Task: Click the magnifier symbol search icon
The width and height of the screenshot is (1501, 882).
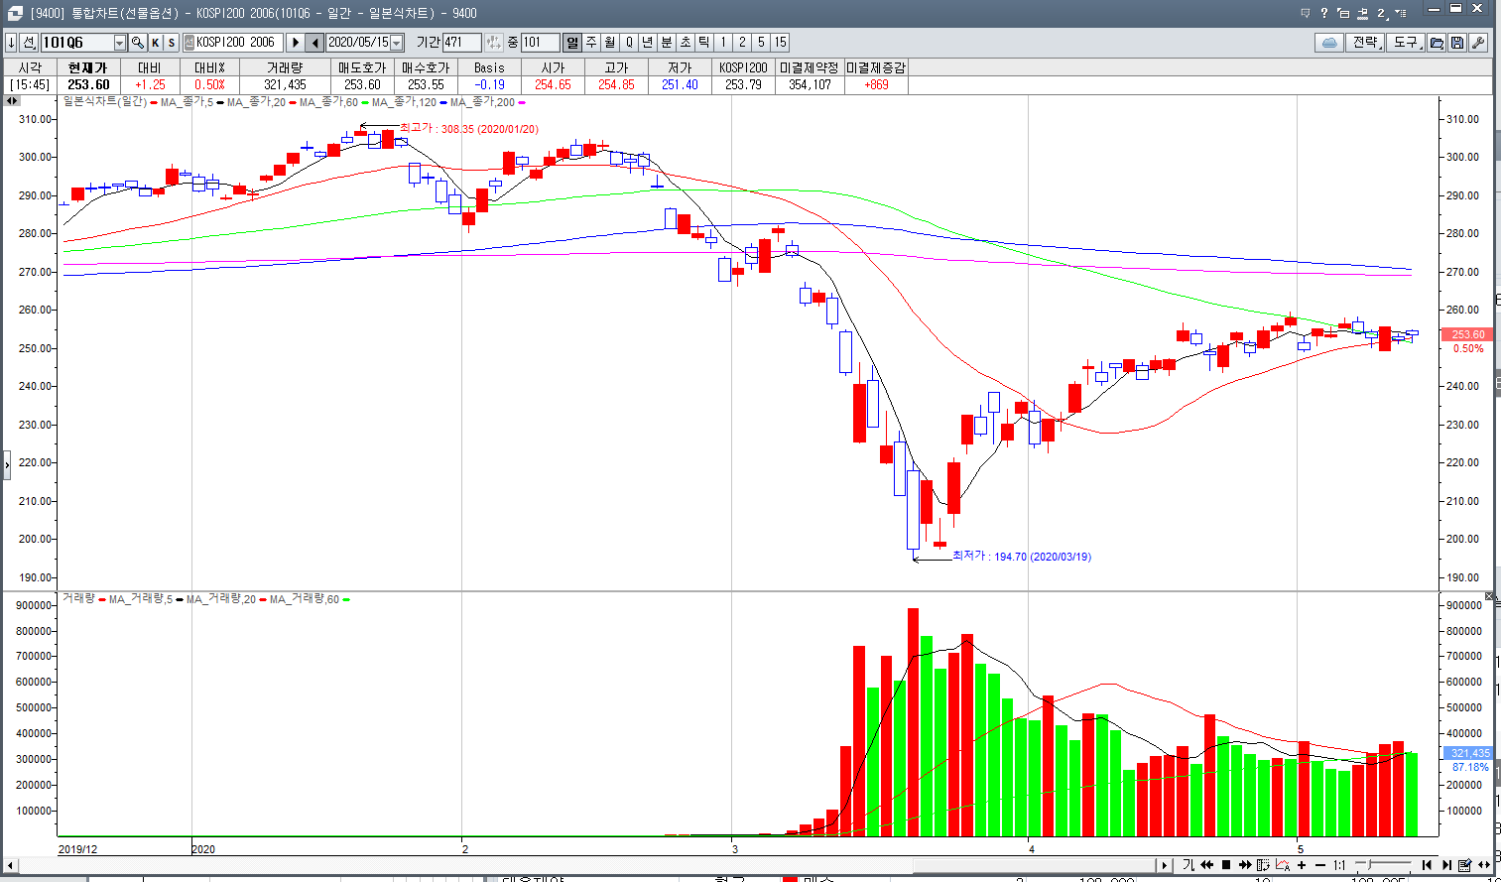Action: click(138, 43)
